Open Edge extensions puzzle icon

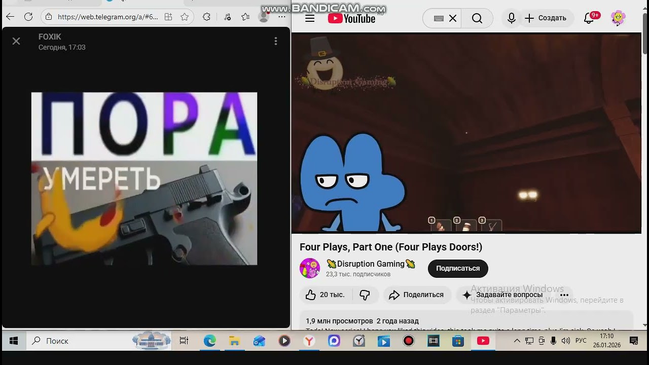(x=206, y=17)
